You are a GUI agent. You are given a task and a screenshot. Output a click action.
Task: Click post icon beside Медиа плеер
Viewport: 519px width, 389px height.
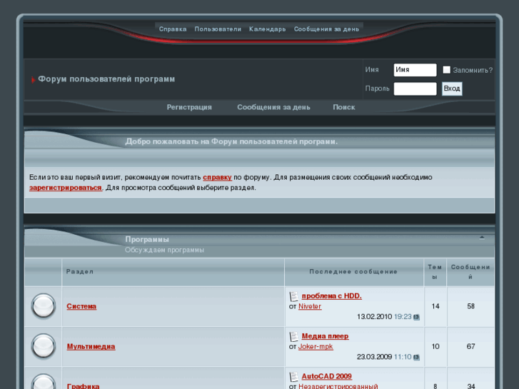(x=293, y=336)
